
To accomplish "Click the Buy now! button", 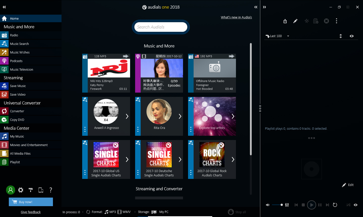I will click(x=31, y=202).
